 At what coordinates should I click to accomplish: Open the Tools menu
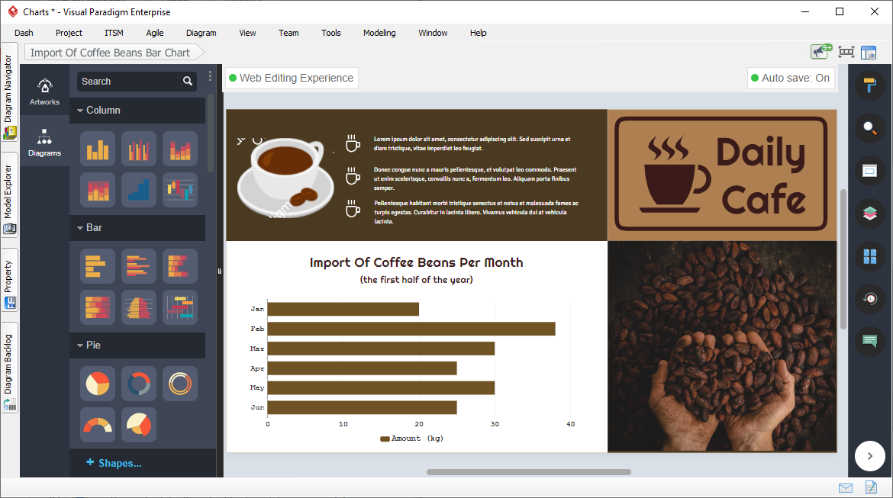click(x=331, y=33)
